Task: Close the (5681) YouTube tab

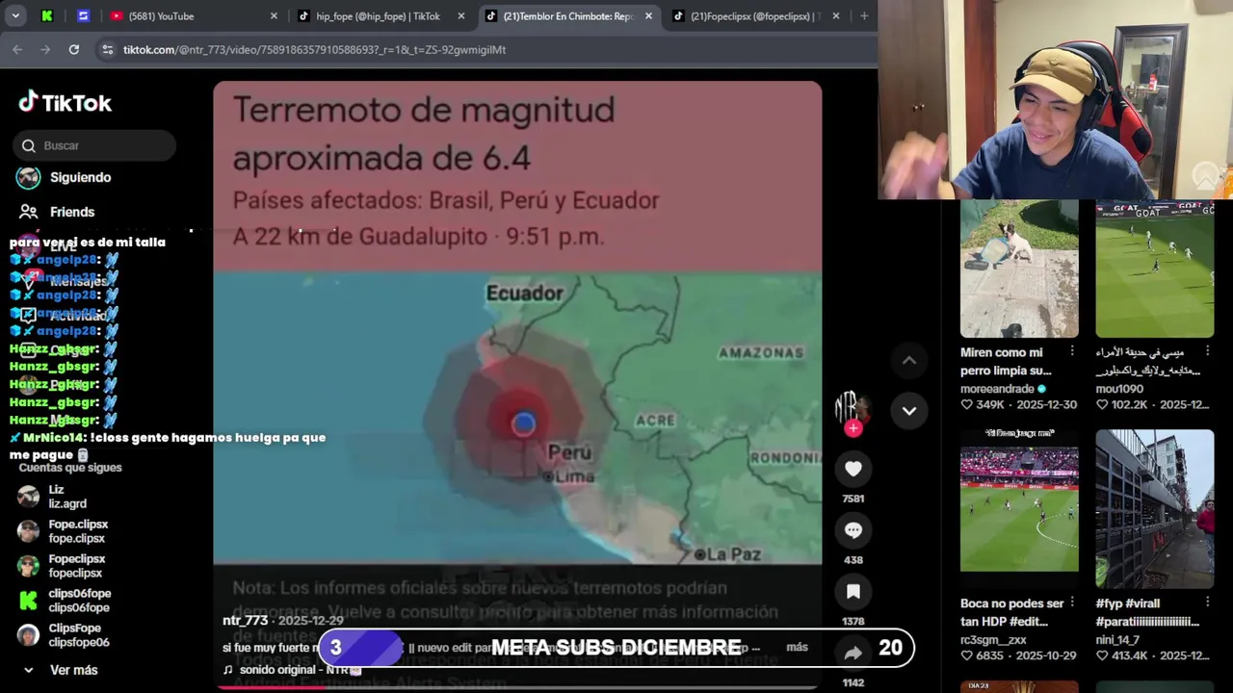Action: pos(274,16)
